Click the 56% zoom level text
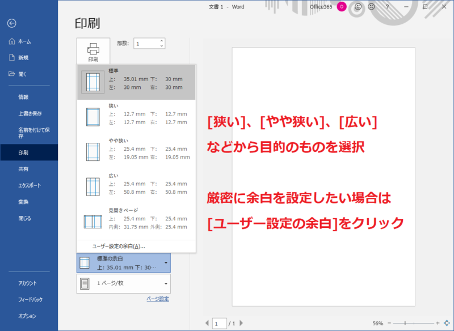 pyautogui.click(x=377, y=323)
